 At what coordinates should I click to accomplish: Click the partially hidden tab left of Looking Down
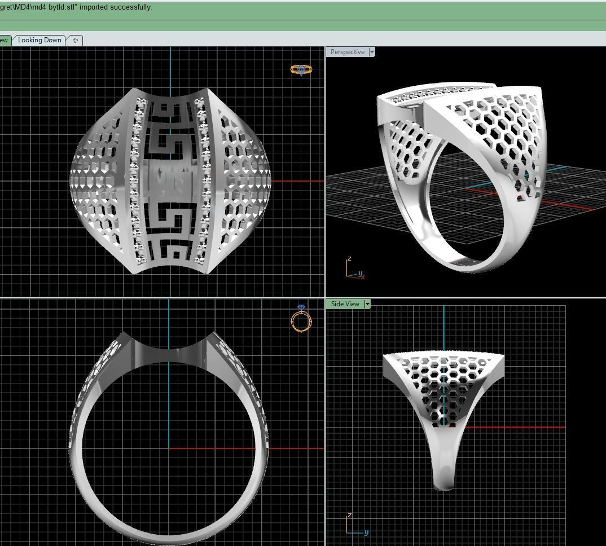pyautogui.click(x=5, y=40)
